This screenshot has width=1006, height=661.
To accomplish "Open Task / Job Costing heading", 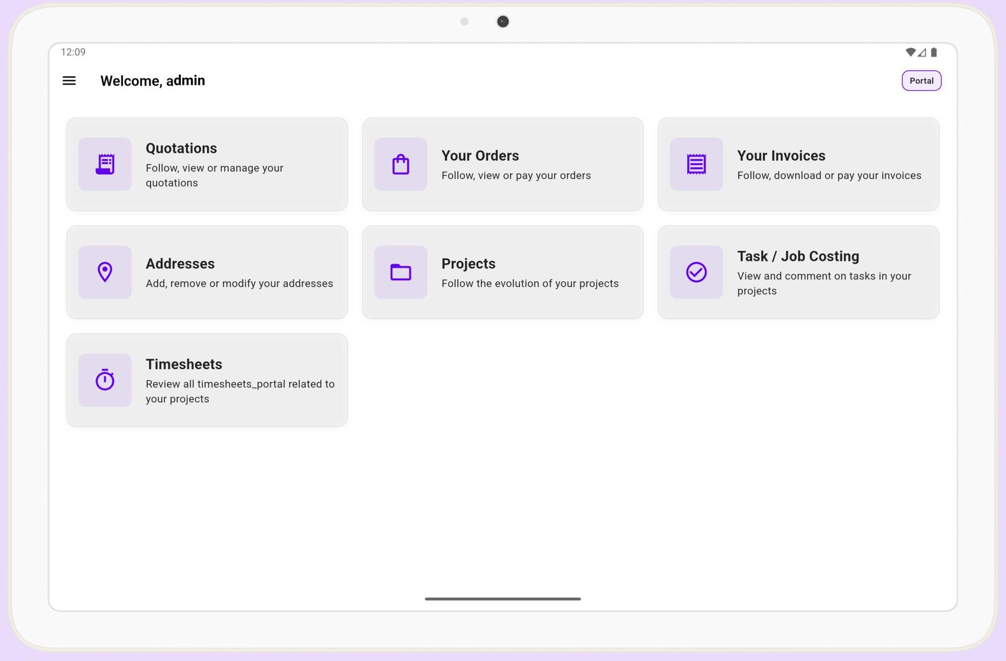I will tap(797, 256).
